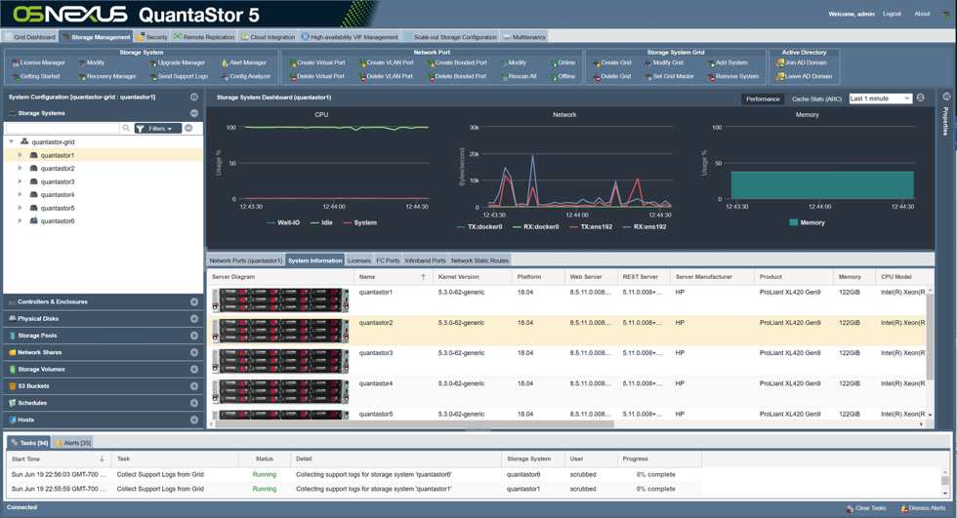Click Leave AD Domain
Screen dimensions: 957x518
pos(805,76)
